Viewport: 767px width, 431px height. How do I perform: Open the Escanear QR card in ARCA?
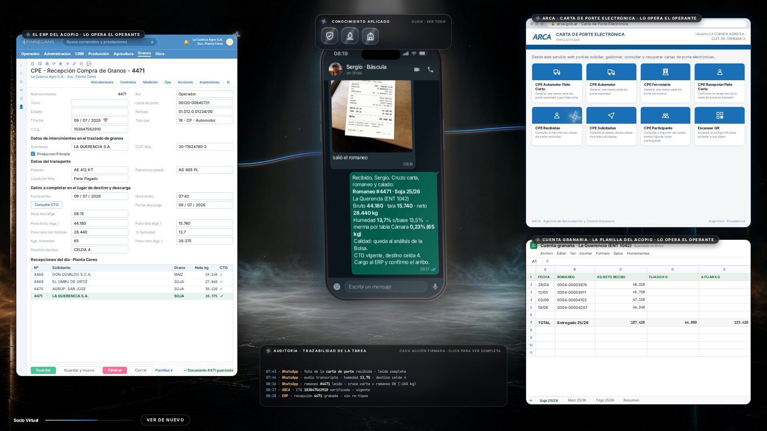coord(719,126)
